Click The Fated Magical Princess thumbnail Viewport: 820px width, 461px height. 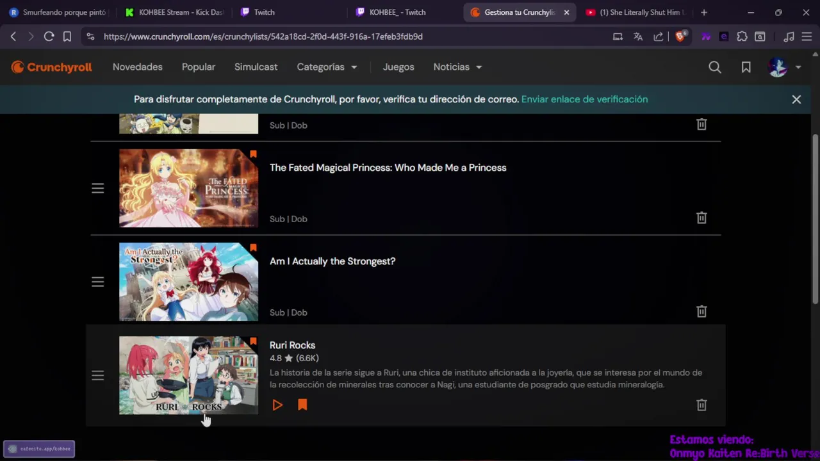188,188
